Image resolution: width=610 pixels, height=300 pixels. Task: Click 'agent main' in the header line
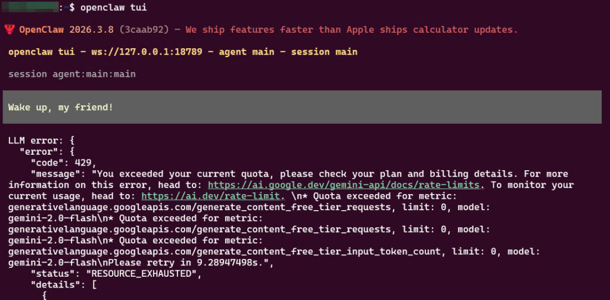click(247, 52)
